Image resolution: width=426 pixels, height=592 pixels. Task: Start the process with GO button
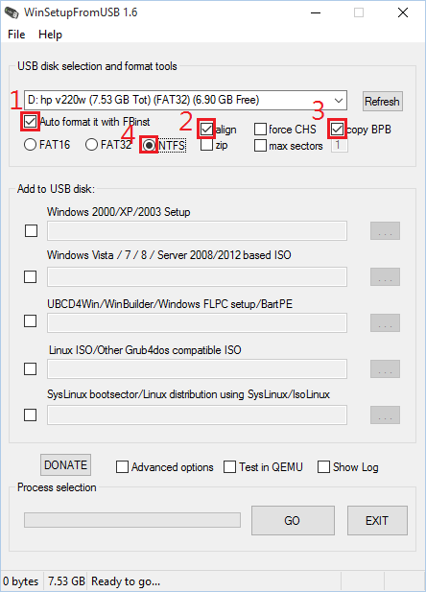pos(293,521)
